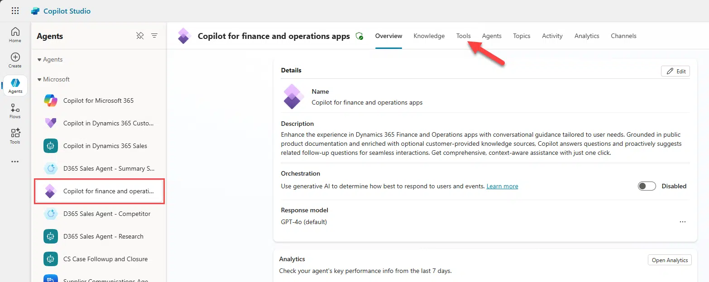Click the Edit button in the Details card

[675, 71]
